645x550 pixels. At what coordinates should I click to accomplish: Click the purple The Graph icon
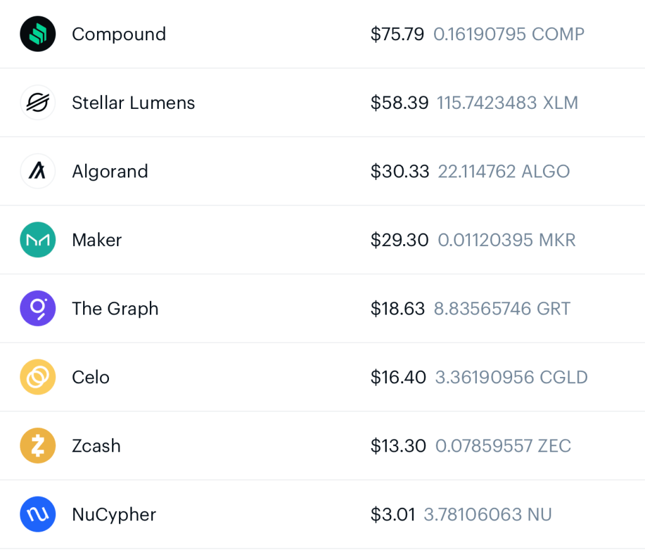coord(38,308)
